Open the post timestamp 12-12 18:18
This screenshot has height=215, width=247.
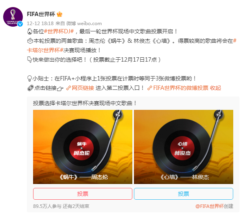pyautogui.click(x=40, y=24)
